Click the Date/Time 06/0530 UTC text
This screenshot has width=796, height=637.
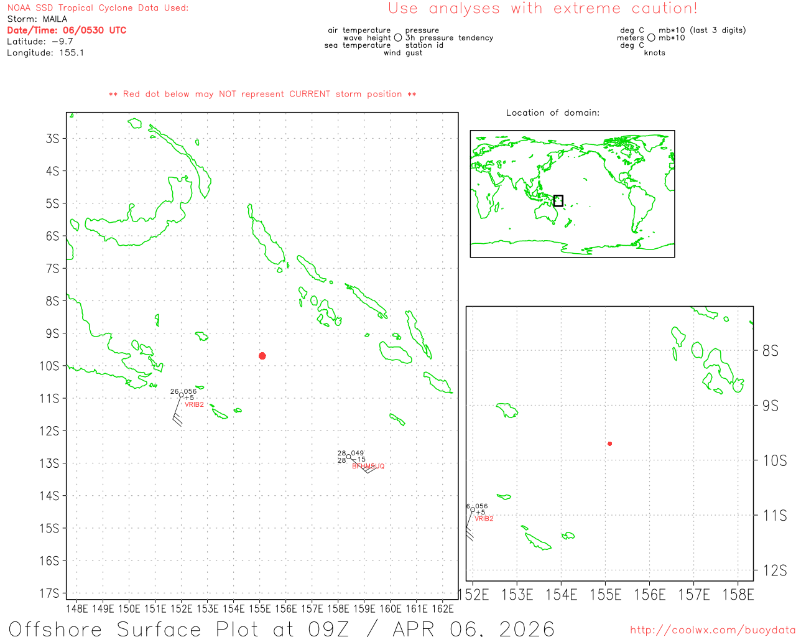tap(67, 30)
